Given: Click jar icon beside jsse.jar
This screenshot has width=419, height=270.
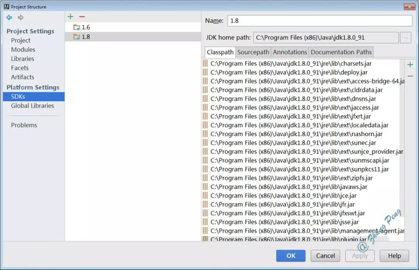Looking at the screenshot, I should coord(205,222).
